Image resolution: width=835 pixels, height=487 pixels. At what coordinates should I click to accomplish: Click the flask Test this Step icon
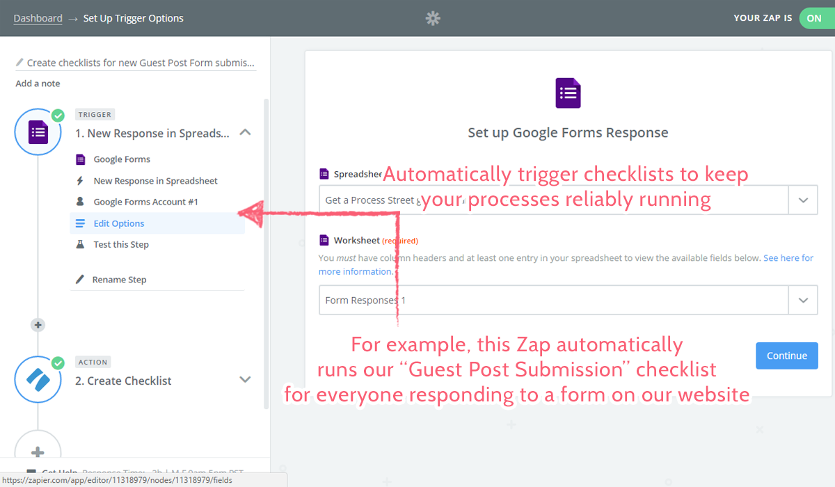(x=80, y=244)
